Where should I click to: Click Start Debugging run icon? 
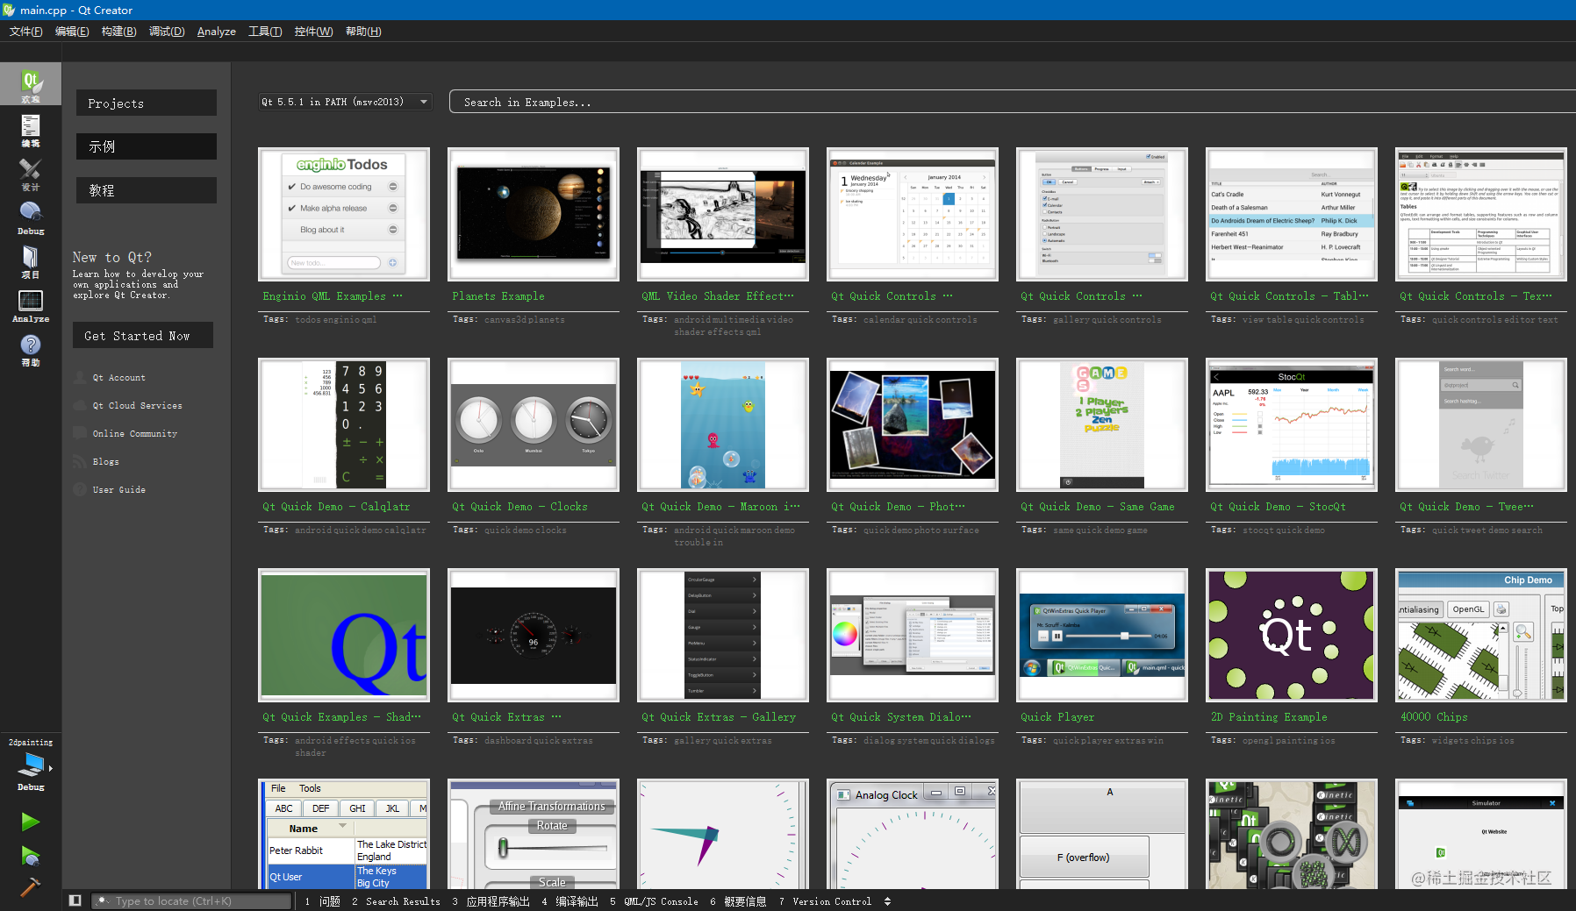[x=30, y=856]
